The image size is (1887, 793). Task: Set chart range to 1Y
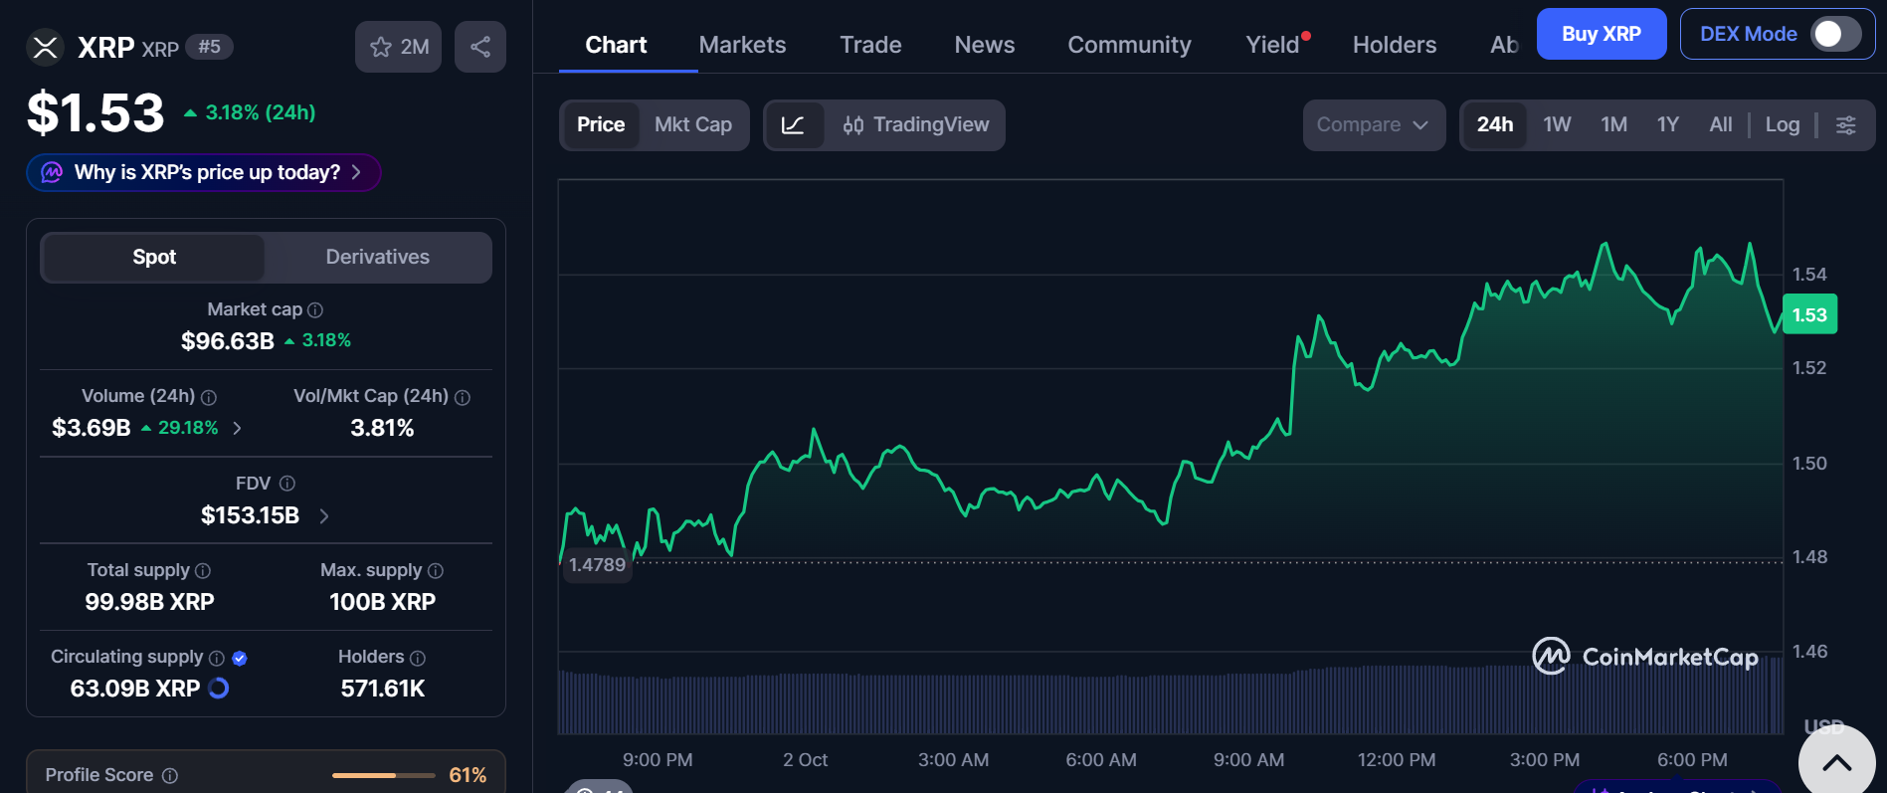click(1668, 125)
